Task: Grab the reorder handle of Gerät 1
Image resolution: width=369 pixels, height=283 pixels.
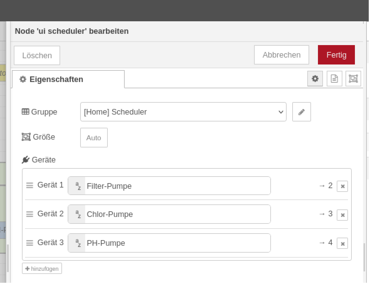Action: (x=30, y=185)
